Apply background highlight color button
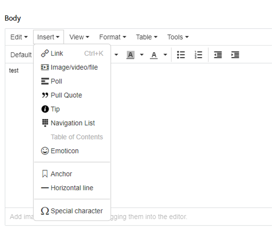The image size is (272, 231). [x=130, y=55]
